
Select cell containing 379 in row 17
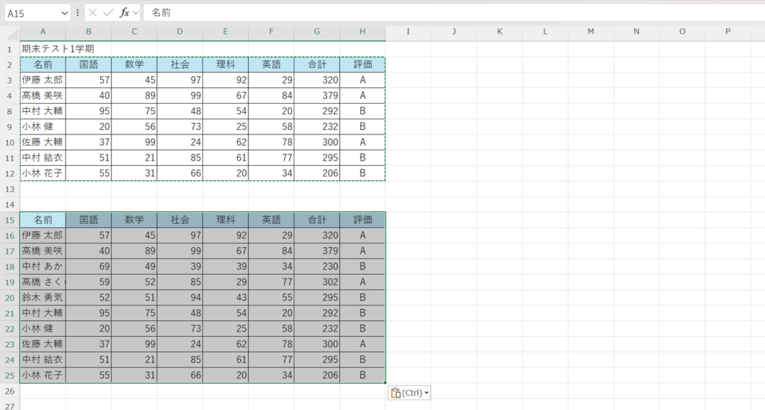[317, 251]
